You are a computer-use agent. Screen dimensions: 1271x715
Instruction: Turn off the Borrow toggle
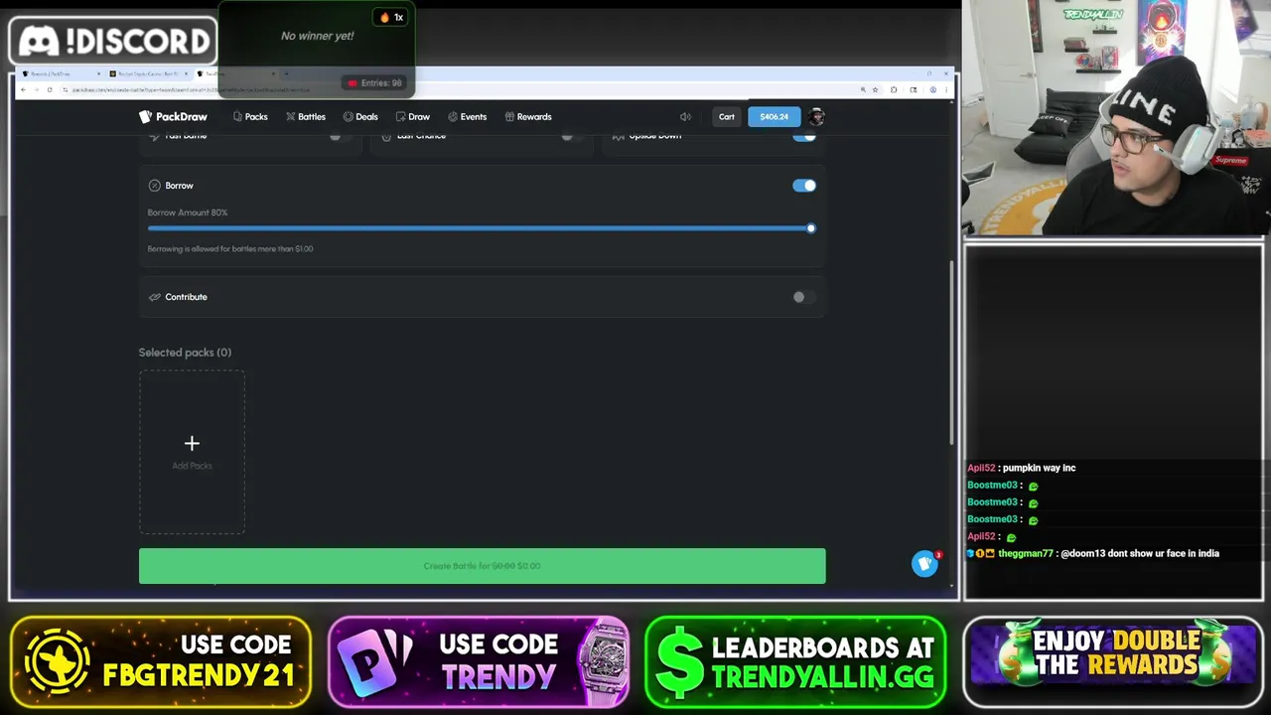[804, 186]
